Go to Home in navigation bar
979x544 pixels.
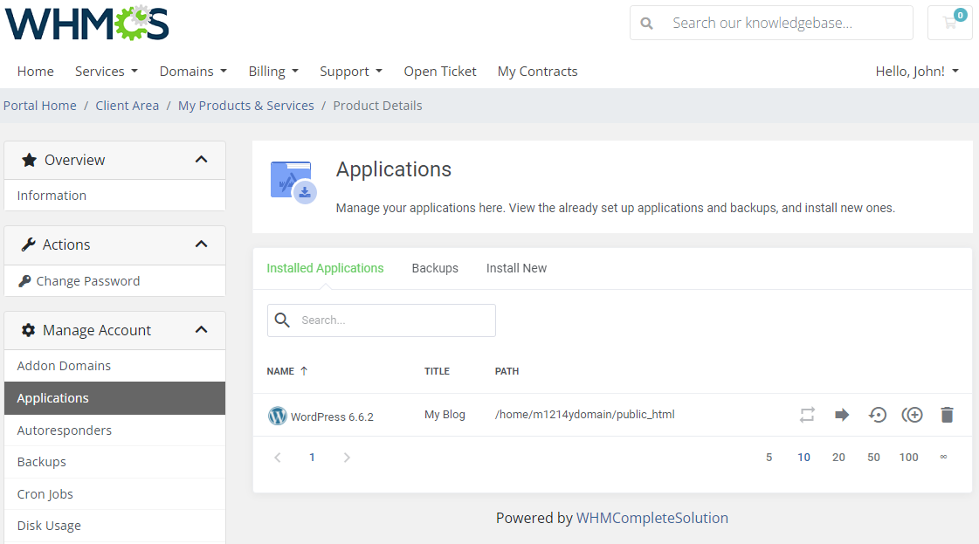coord(36,72)
